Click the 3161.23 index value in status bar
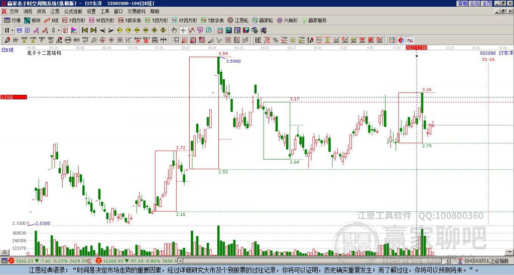514x275 pixels. 24,261
